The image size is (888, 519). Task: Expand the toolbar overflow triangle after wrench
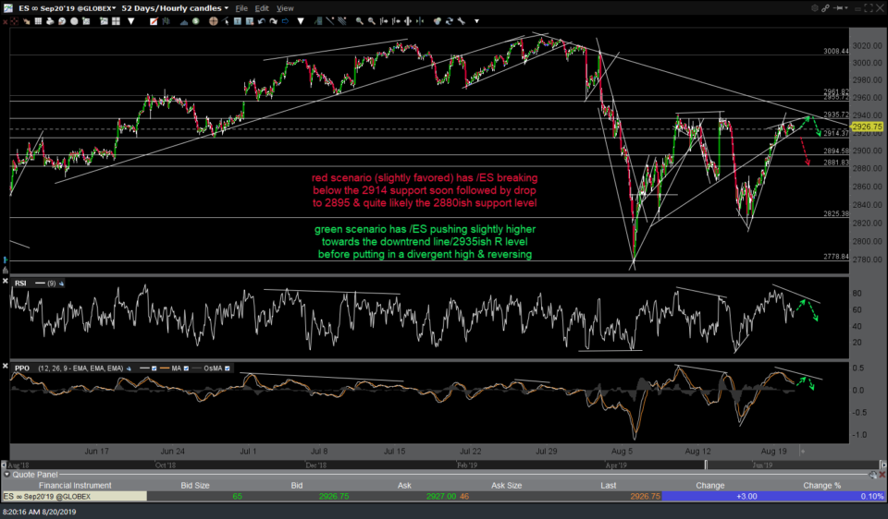tap(477, 21)
